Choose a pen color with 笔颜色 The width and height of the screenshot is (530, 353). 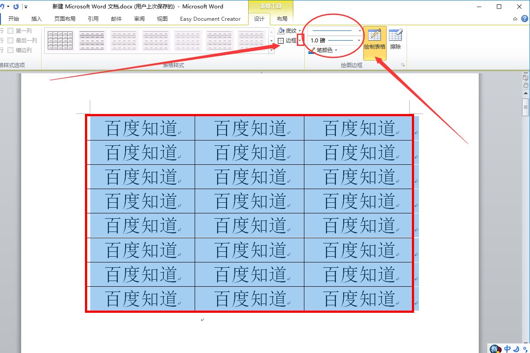[323, 50]
